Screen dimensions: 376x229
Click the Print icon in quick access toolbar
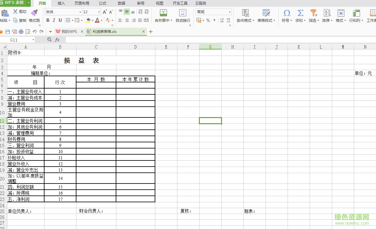pos(21,31)
